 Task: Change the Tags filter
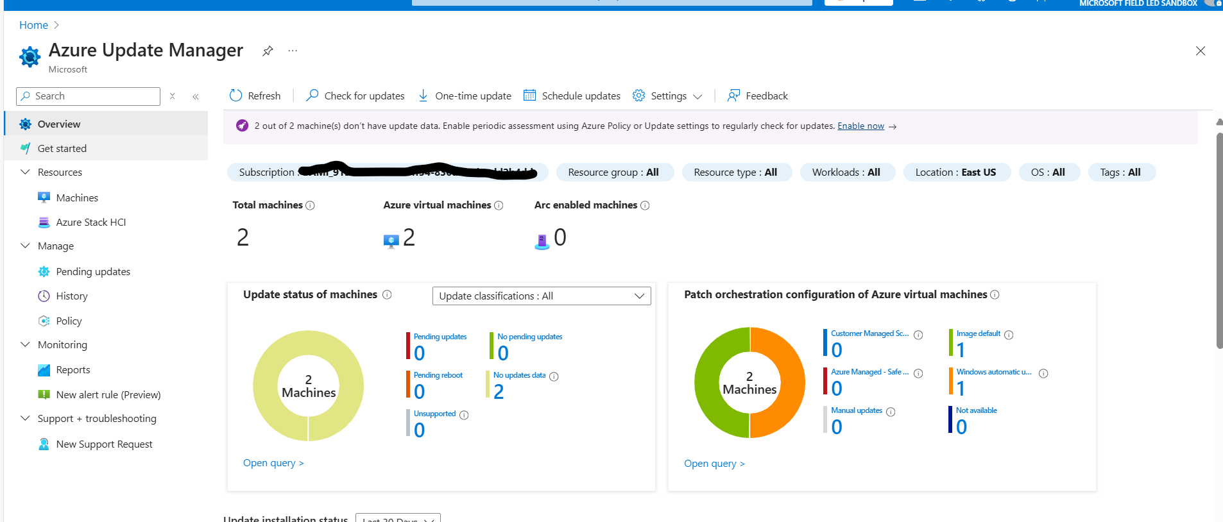[x=1122, y=172]
